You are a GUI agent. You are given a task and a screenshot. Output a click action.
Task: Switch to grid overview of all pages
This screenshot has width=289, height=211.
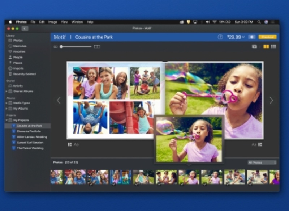click(x=273, y=47)
